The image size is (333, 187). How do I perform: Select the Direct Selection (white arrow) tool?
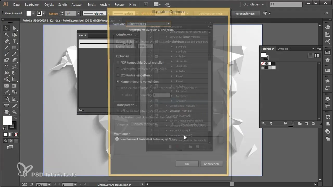tap(14, 28)
